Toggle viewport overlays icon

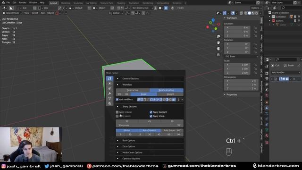pos(233,13)
